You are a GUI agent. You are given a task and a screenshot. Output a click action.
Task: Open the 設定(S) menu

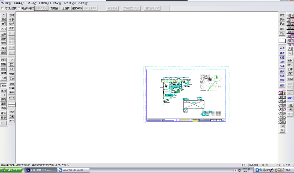tap(57, 3)
